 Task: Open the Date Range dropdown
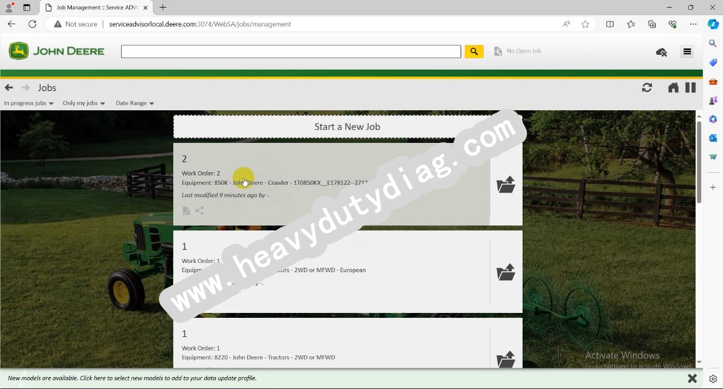point(135,103)
